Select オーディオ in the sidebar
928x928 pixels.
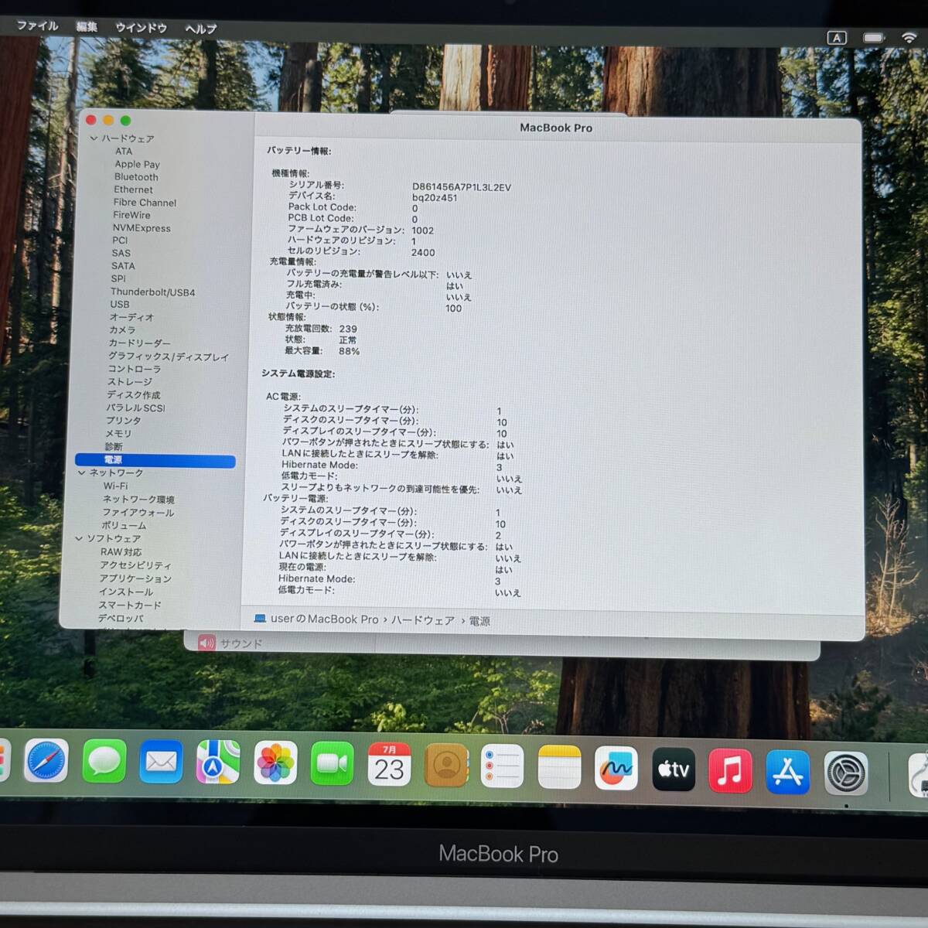[131, 317]
